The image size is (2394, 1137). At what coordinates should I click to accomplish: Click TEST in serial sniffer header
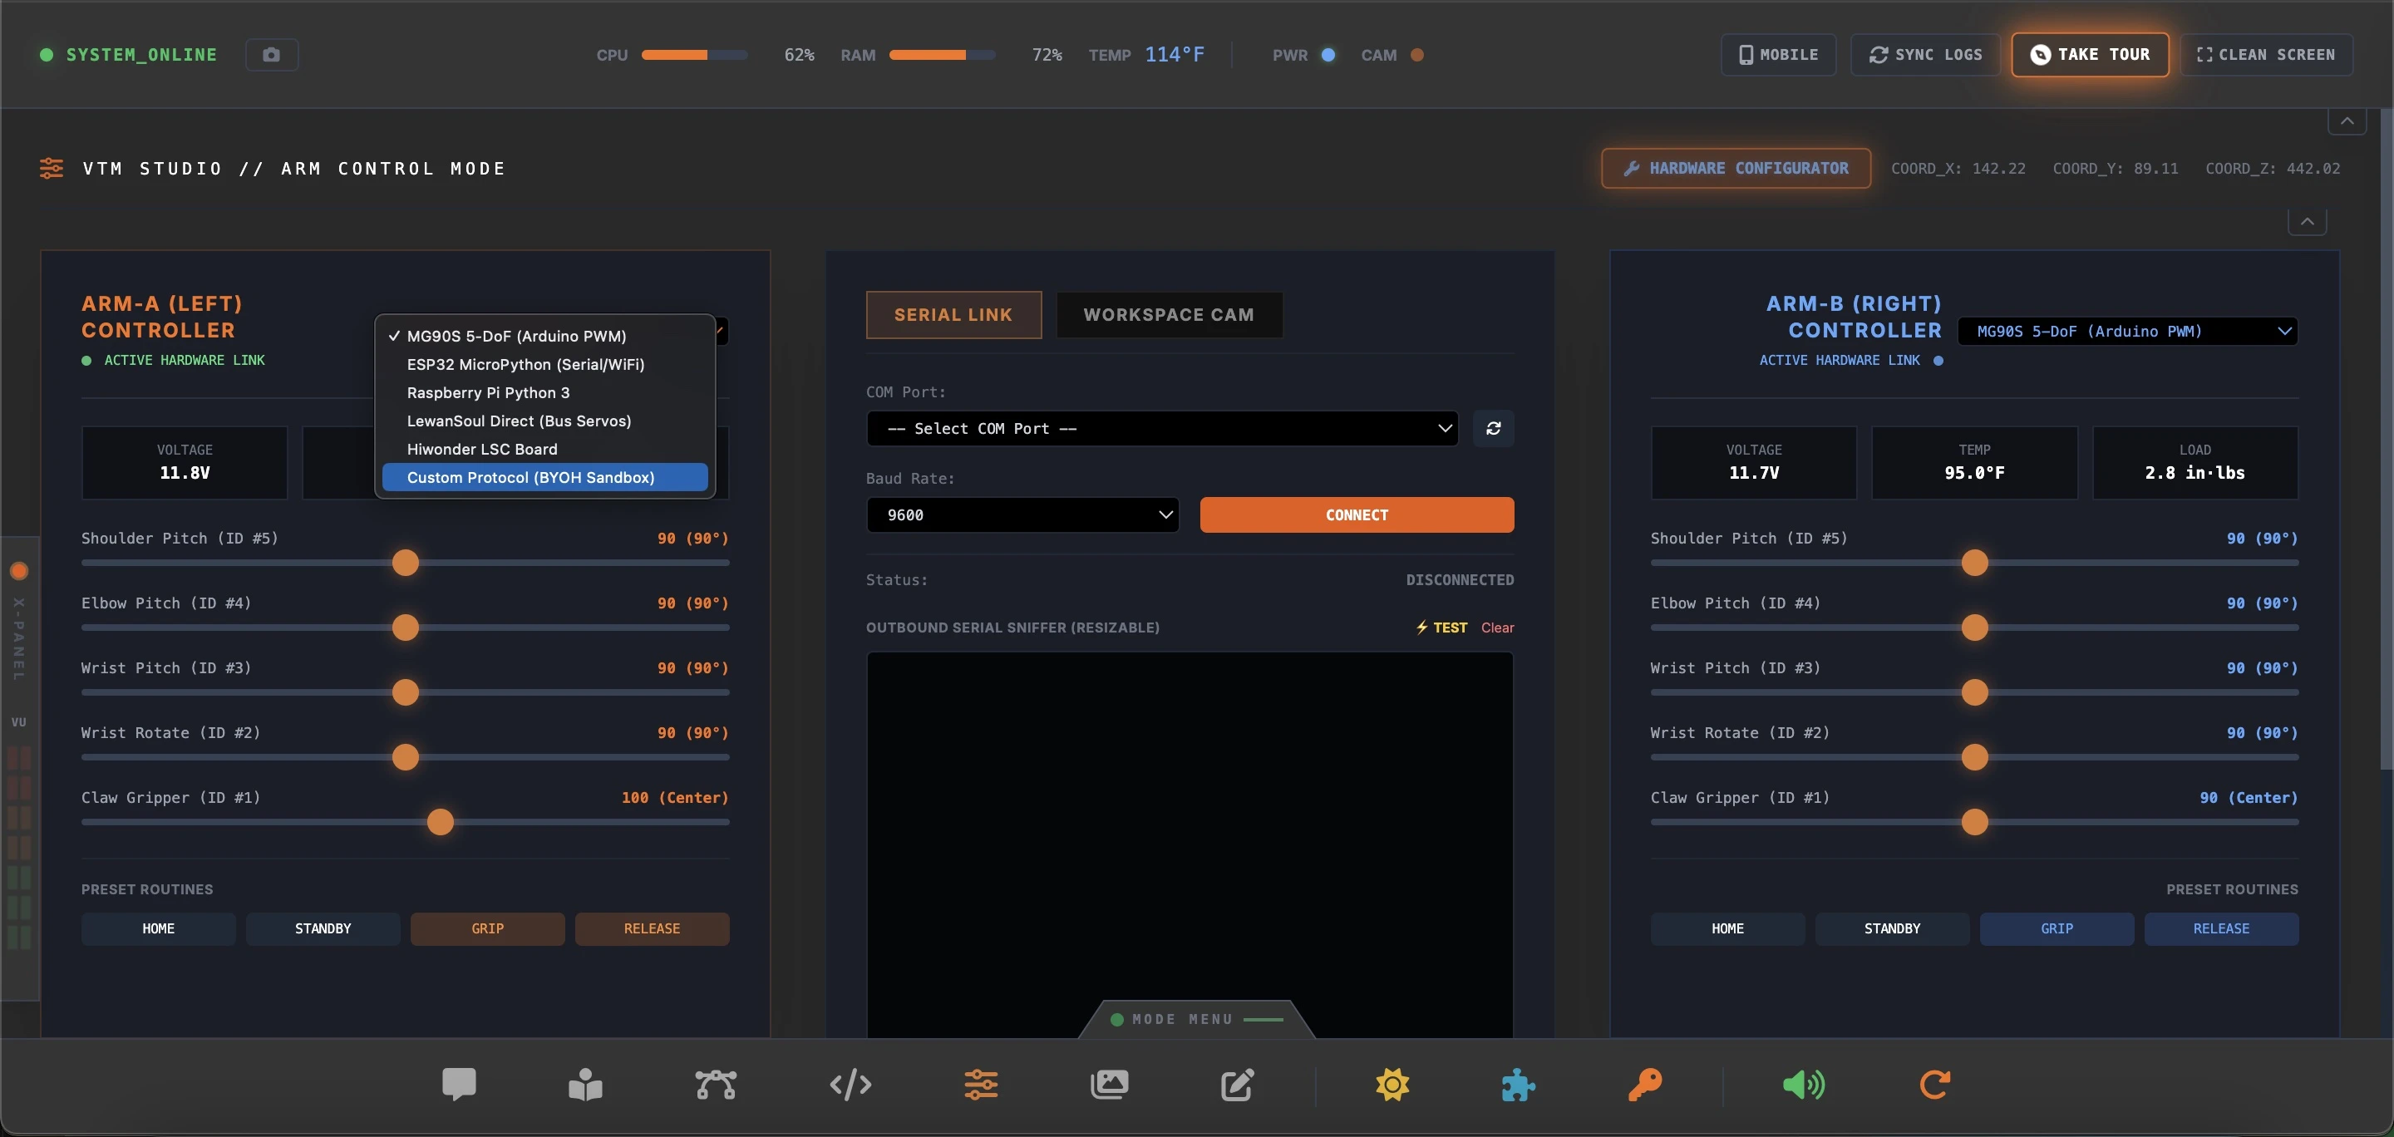click(x=1441, y=628)
